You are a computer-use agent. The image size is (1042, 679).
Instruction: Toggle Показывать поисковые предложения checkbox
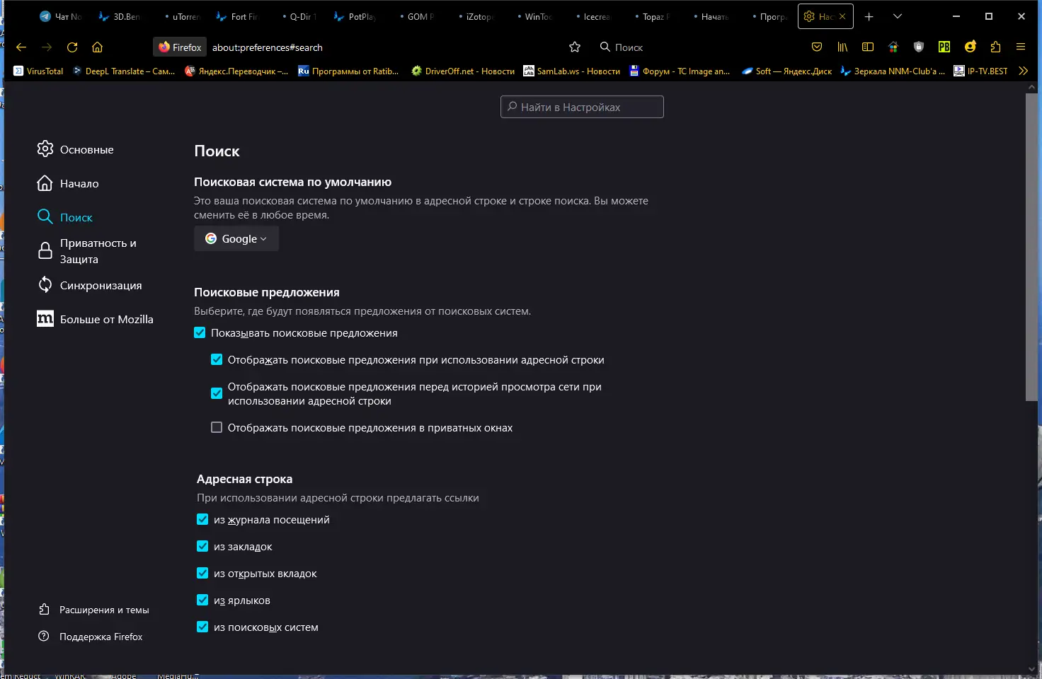pyautogui.click(x=200, y=332)
